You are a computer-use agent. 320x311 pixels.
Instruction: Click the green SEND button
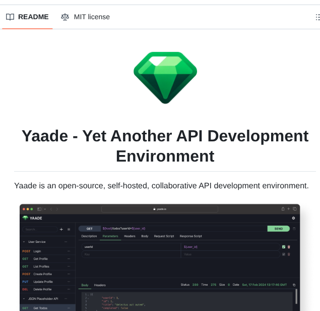pos(278,229)
